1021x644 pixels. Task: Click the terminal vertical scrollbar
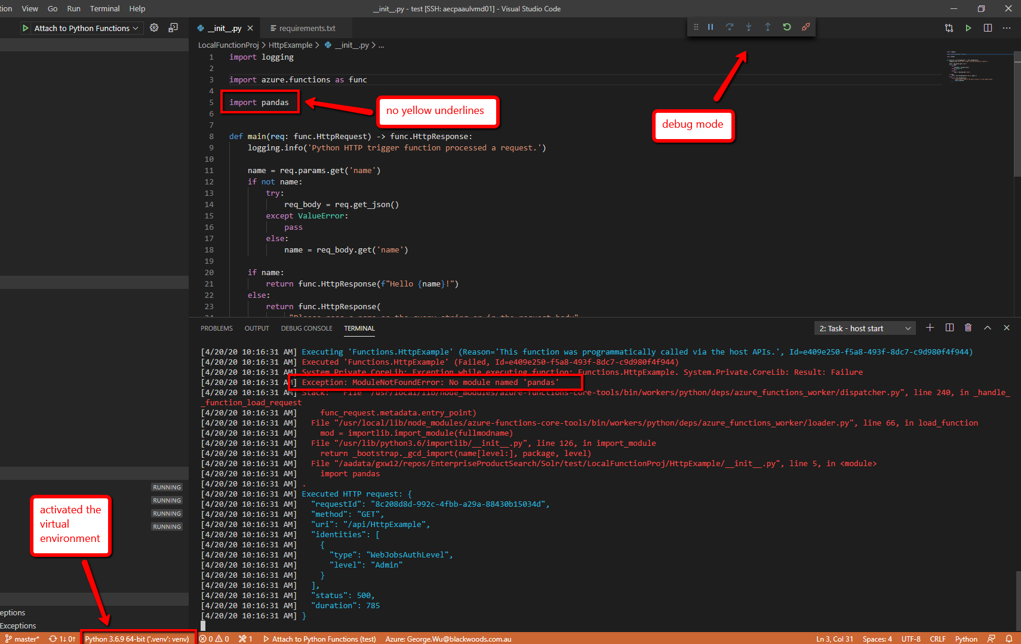1018,600
